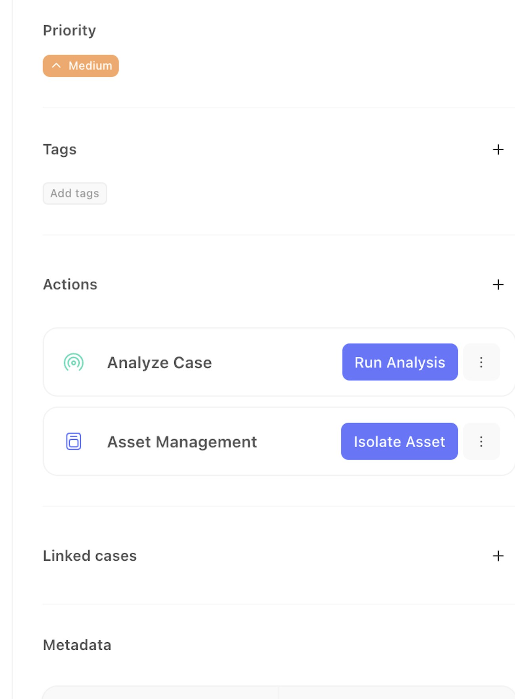This screenshot has height=699, width=515.
Task: Click the blue Asset Management device icon
Action: tap(74, 441)
